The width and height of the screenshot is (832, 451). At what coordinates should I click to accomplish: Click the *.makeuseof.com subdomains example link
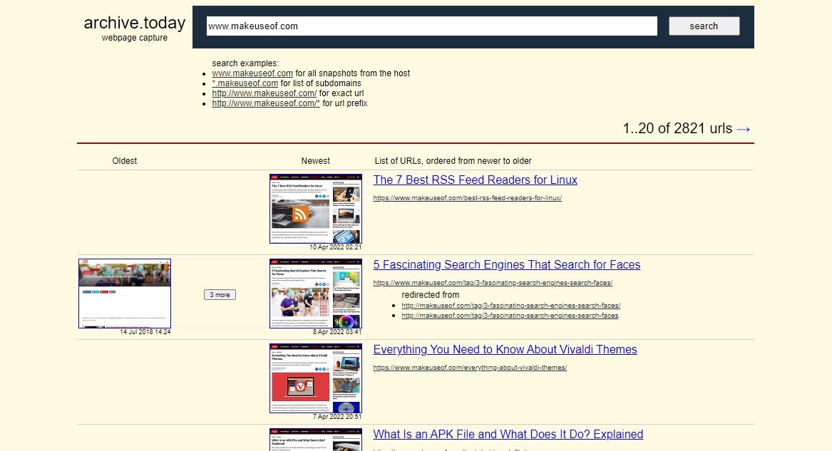(x=245, y=83)
